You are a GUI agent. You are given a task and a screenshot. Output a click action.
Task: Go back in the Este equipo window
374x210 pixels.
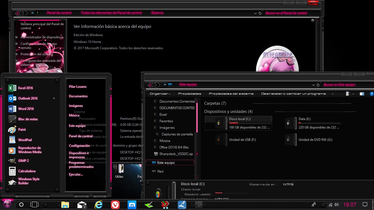[150, 85]
